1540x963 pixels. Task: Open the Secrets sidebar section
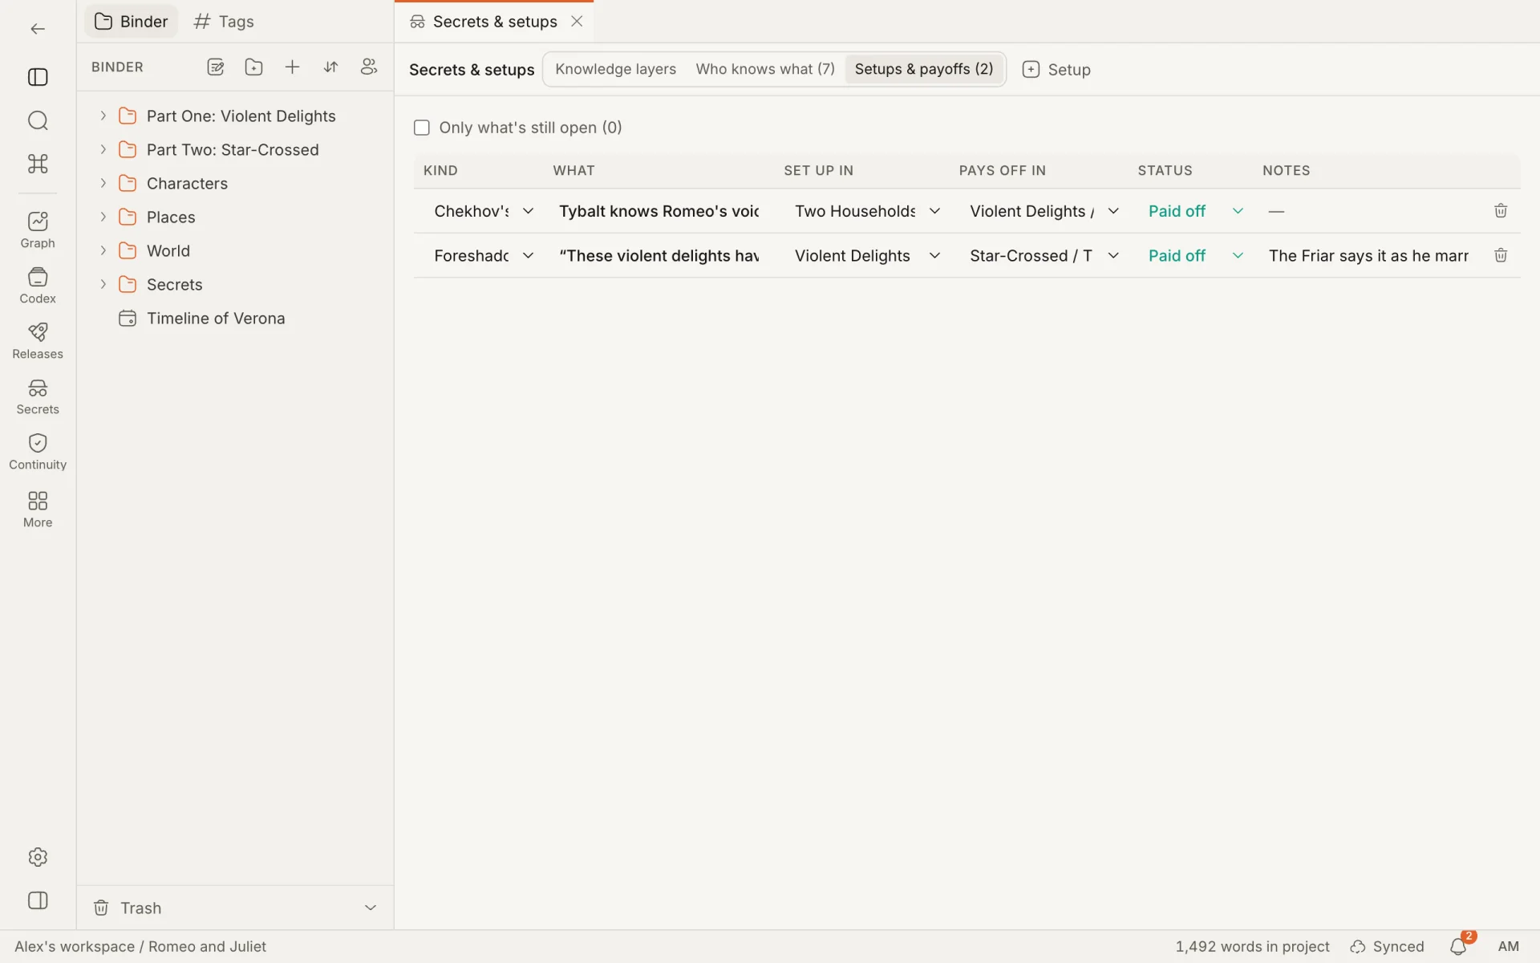tap(38, 396)
